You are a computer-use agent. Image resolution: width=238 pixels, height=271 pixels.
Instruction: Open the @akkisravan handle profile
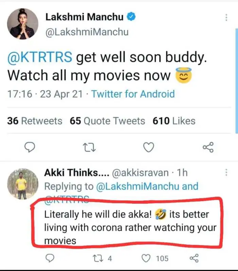click(140, 173)
